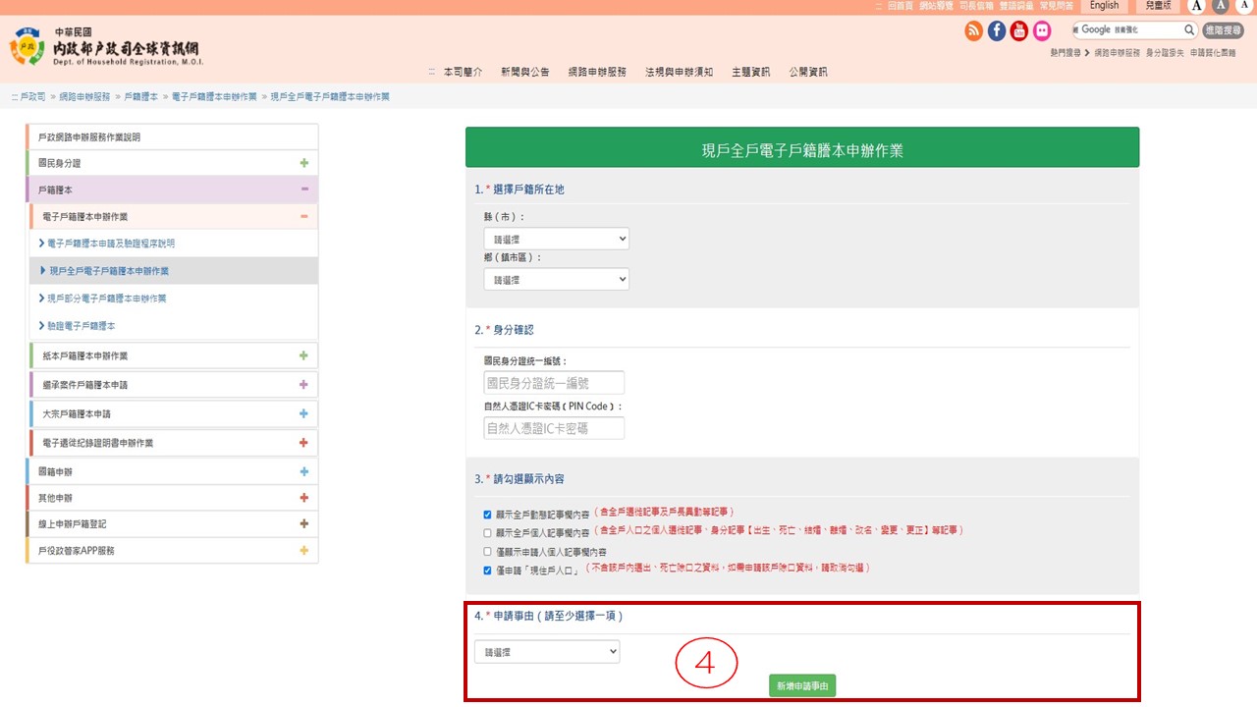Viewport: 1257px width, 707px height.
Task: Collapse 戶籍謄本 with its purple minus icon
Action: pyautogui.click(x=304, y=190)
